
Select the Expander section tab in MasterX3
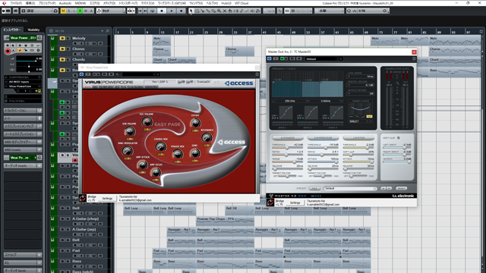click(288, 138)
